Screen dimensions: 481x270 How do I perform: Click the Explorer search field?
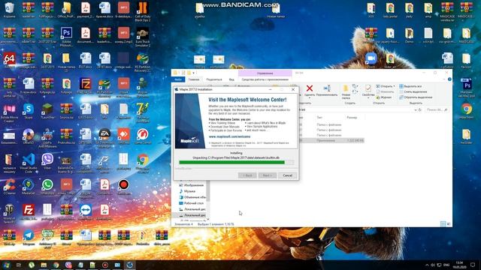[x=437, y=109]
